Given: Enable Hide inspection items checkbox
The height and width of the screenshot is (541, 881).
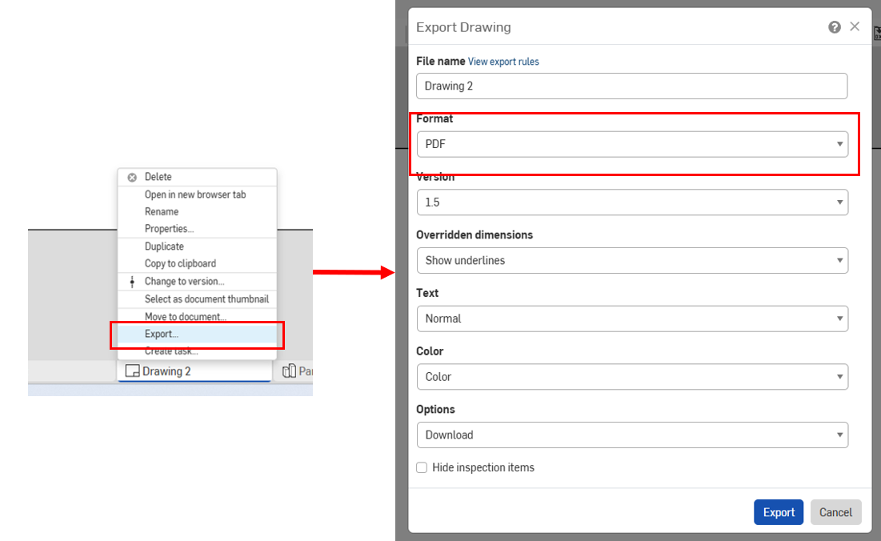Looking at the screenshot, I should click(x=422, y=467).
